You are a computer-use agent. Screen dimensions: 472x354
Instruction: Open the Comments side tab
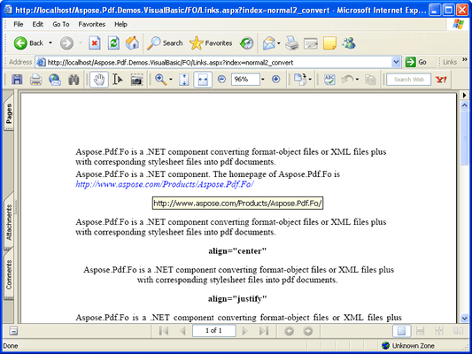coord(9,274)
